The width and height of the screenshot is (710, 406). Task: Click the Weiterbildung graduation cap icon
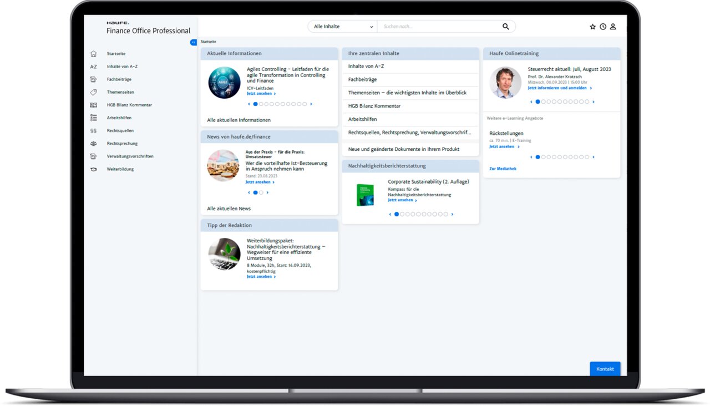[93, 169]
